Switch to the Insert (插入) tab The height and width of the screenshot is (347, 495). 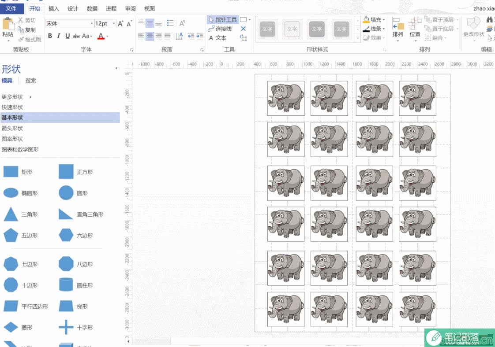54,8
